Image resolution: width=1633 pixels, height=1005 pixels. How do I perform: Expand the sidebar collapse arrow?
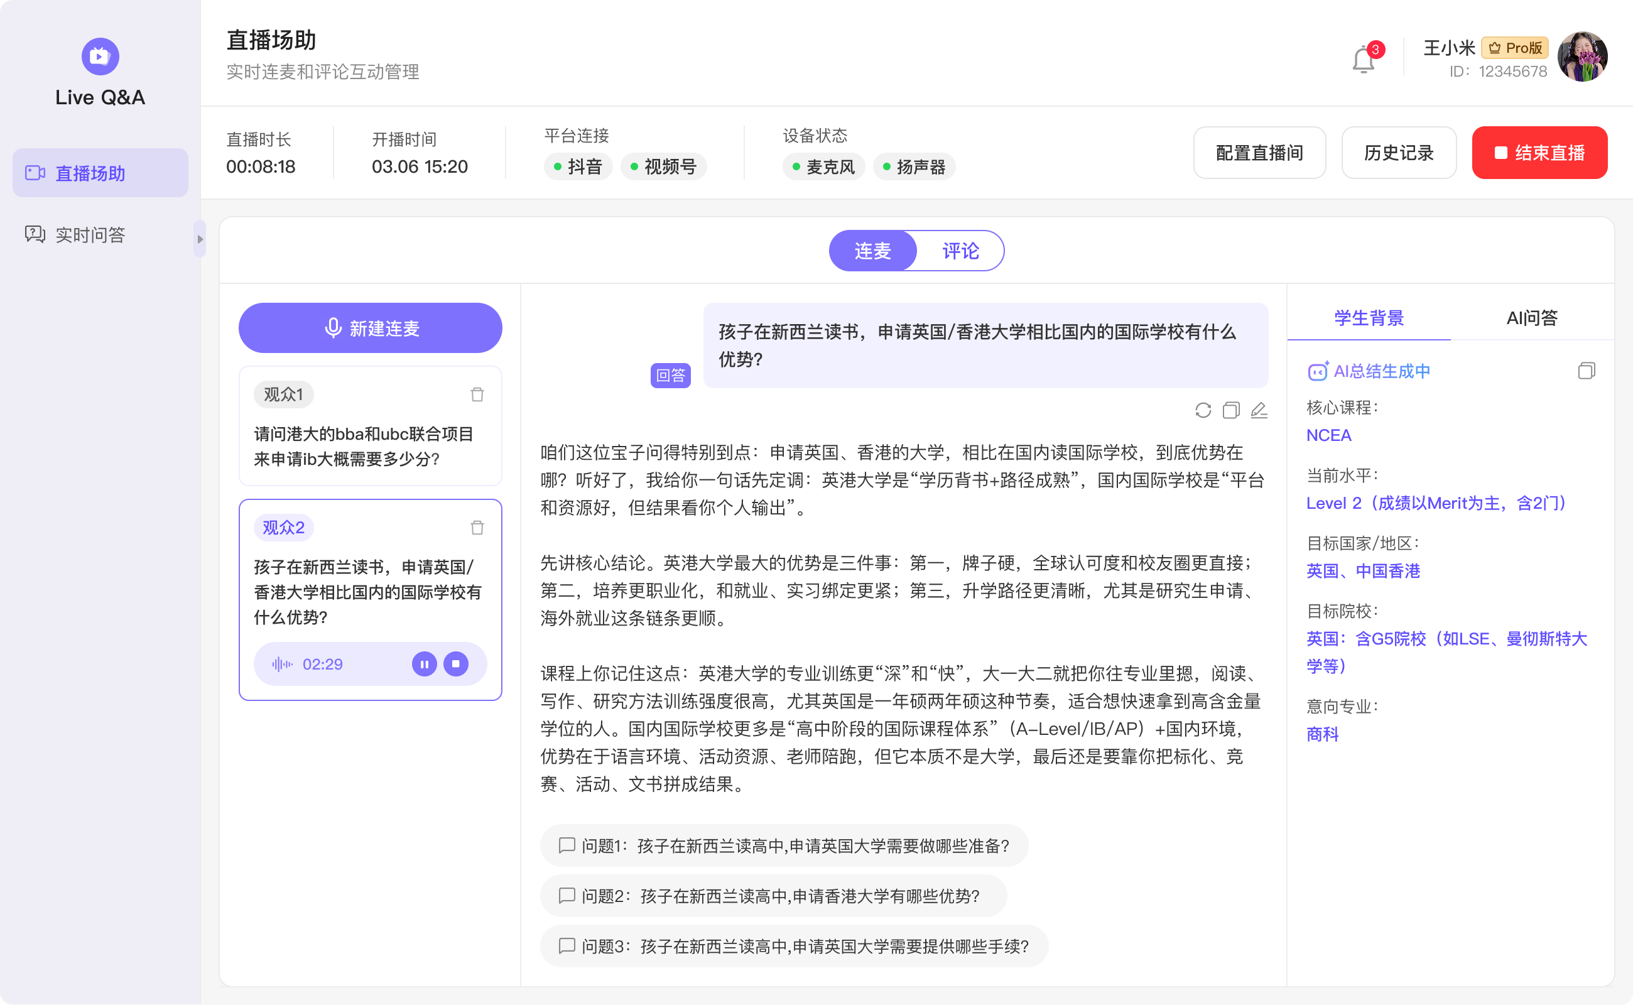(199, 239)
